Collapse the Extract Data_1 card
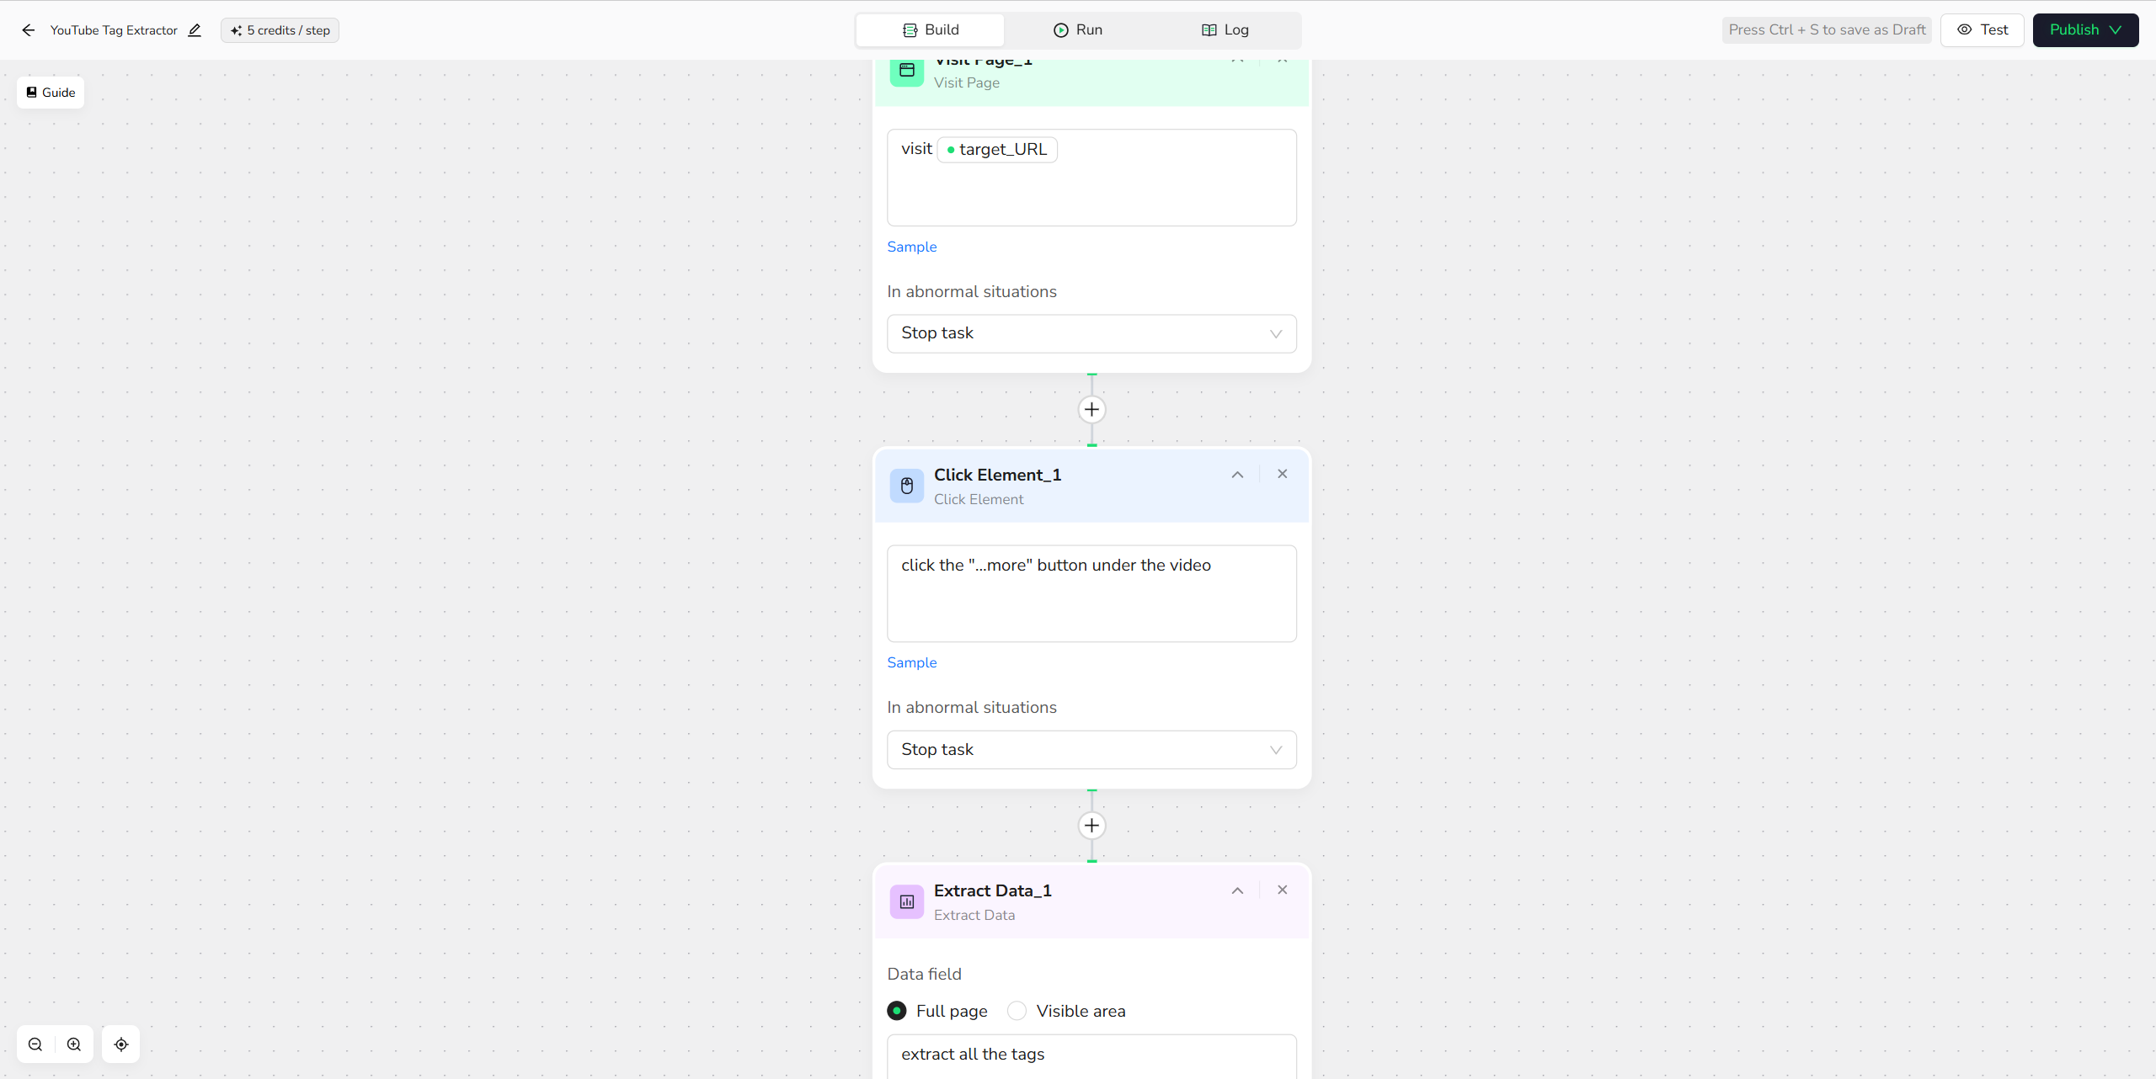Screen dimensions: 2156x1079 click(1237, 890)
